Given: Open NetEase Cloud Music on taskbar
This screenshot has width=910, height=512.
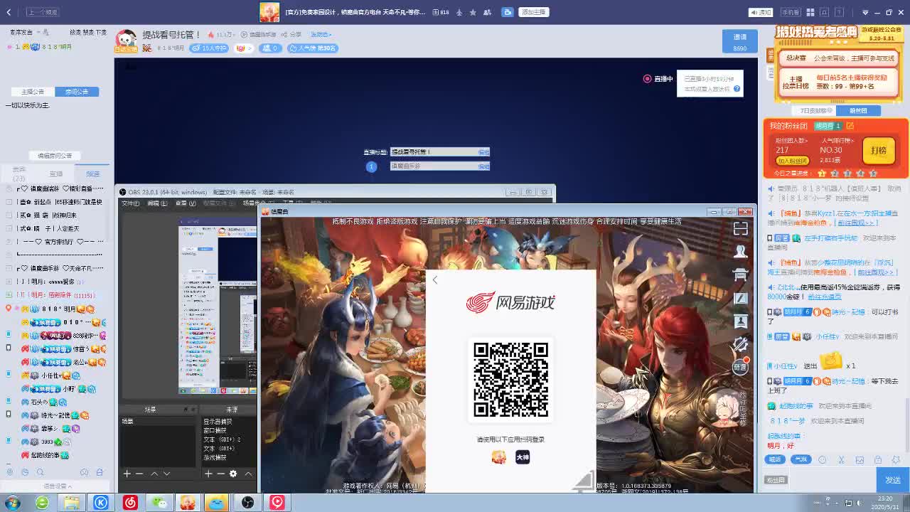Looking at the screenshot, I should tap(130, 503).
